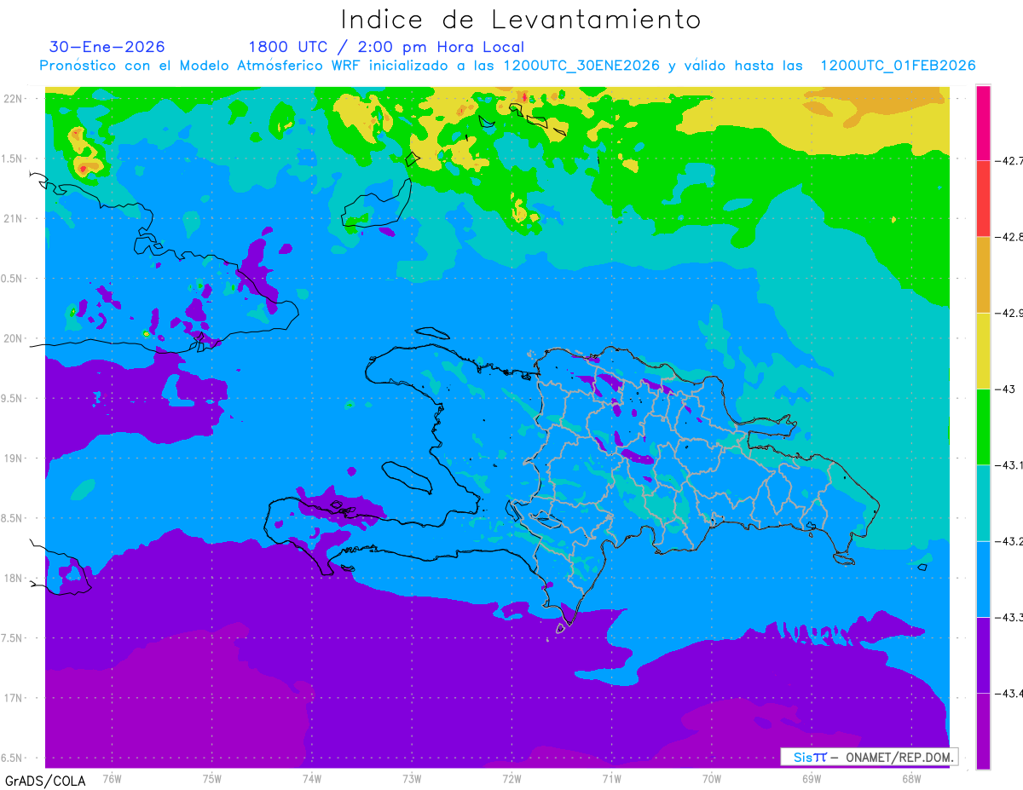1023x790 pixels.
Task: Select the '-43.1' colorbar value
Action: 1008,465
